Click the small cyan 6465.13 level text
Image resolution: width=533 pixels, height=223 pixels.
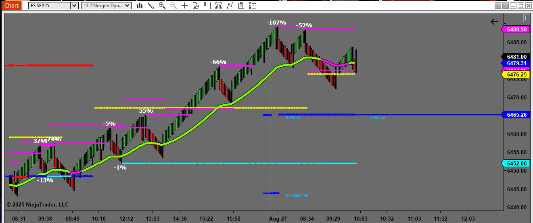coord(293,118)
